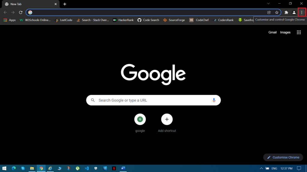
Task: Open the SourceForge bookmark
Action: click(x=174, y=20)
